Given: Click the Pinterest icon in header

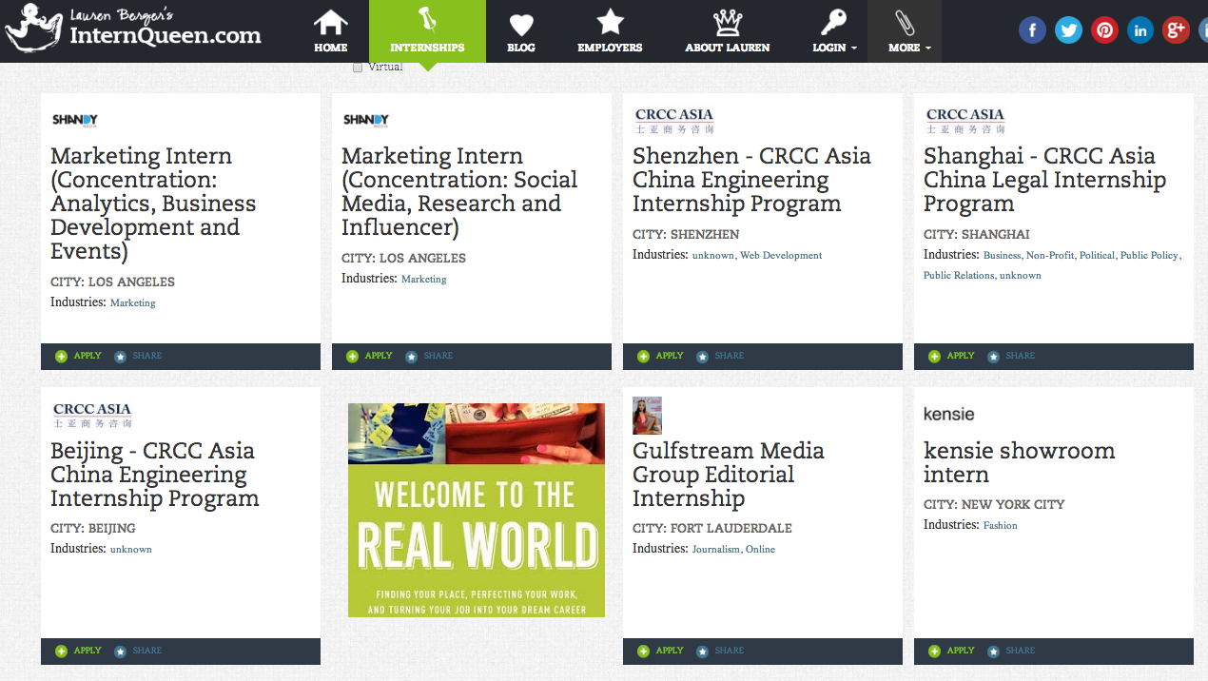Looking at the screenshot, I should click(x=1104, y=30).
